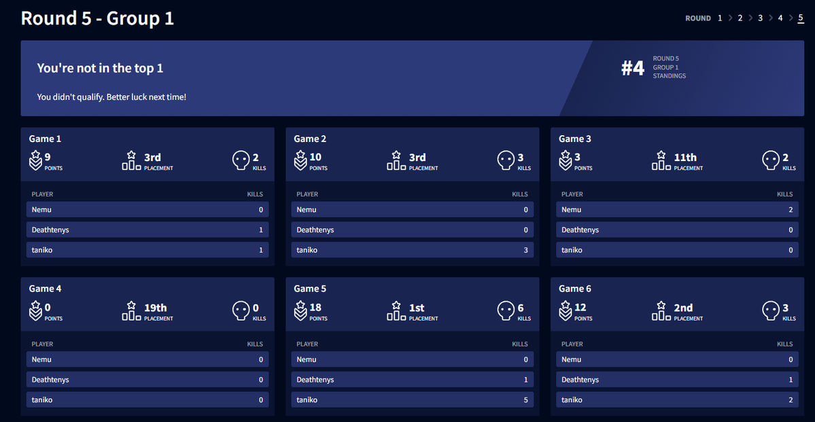Select the Nemu row in Game 2
The height and width of the screenshot is (422, 815).
pyautogui.click(x=413, y=209)
